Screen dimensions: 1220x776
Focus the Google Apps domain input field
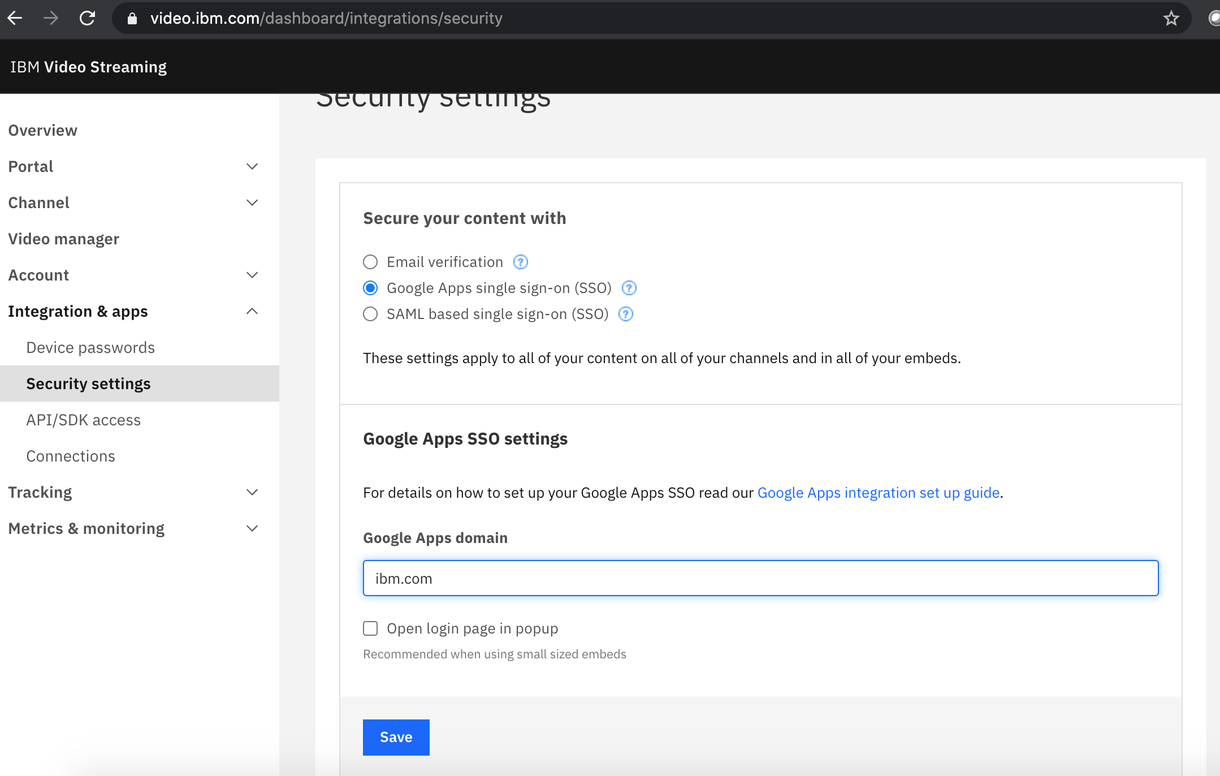click(760, 578)
